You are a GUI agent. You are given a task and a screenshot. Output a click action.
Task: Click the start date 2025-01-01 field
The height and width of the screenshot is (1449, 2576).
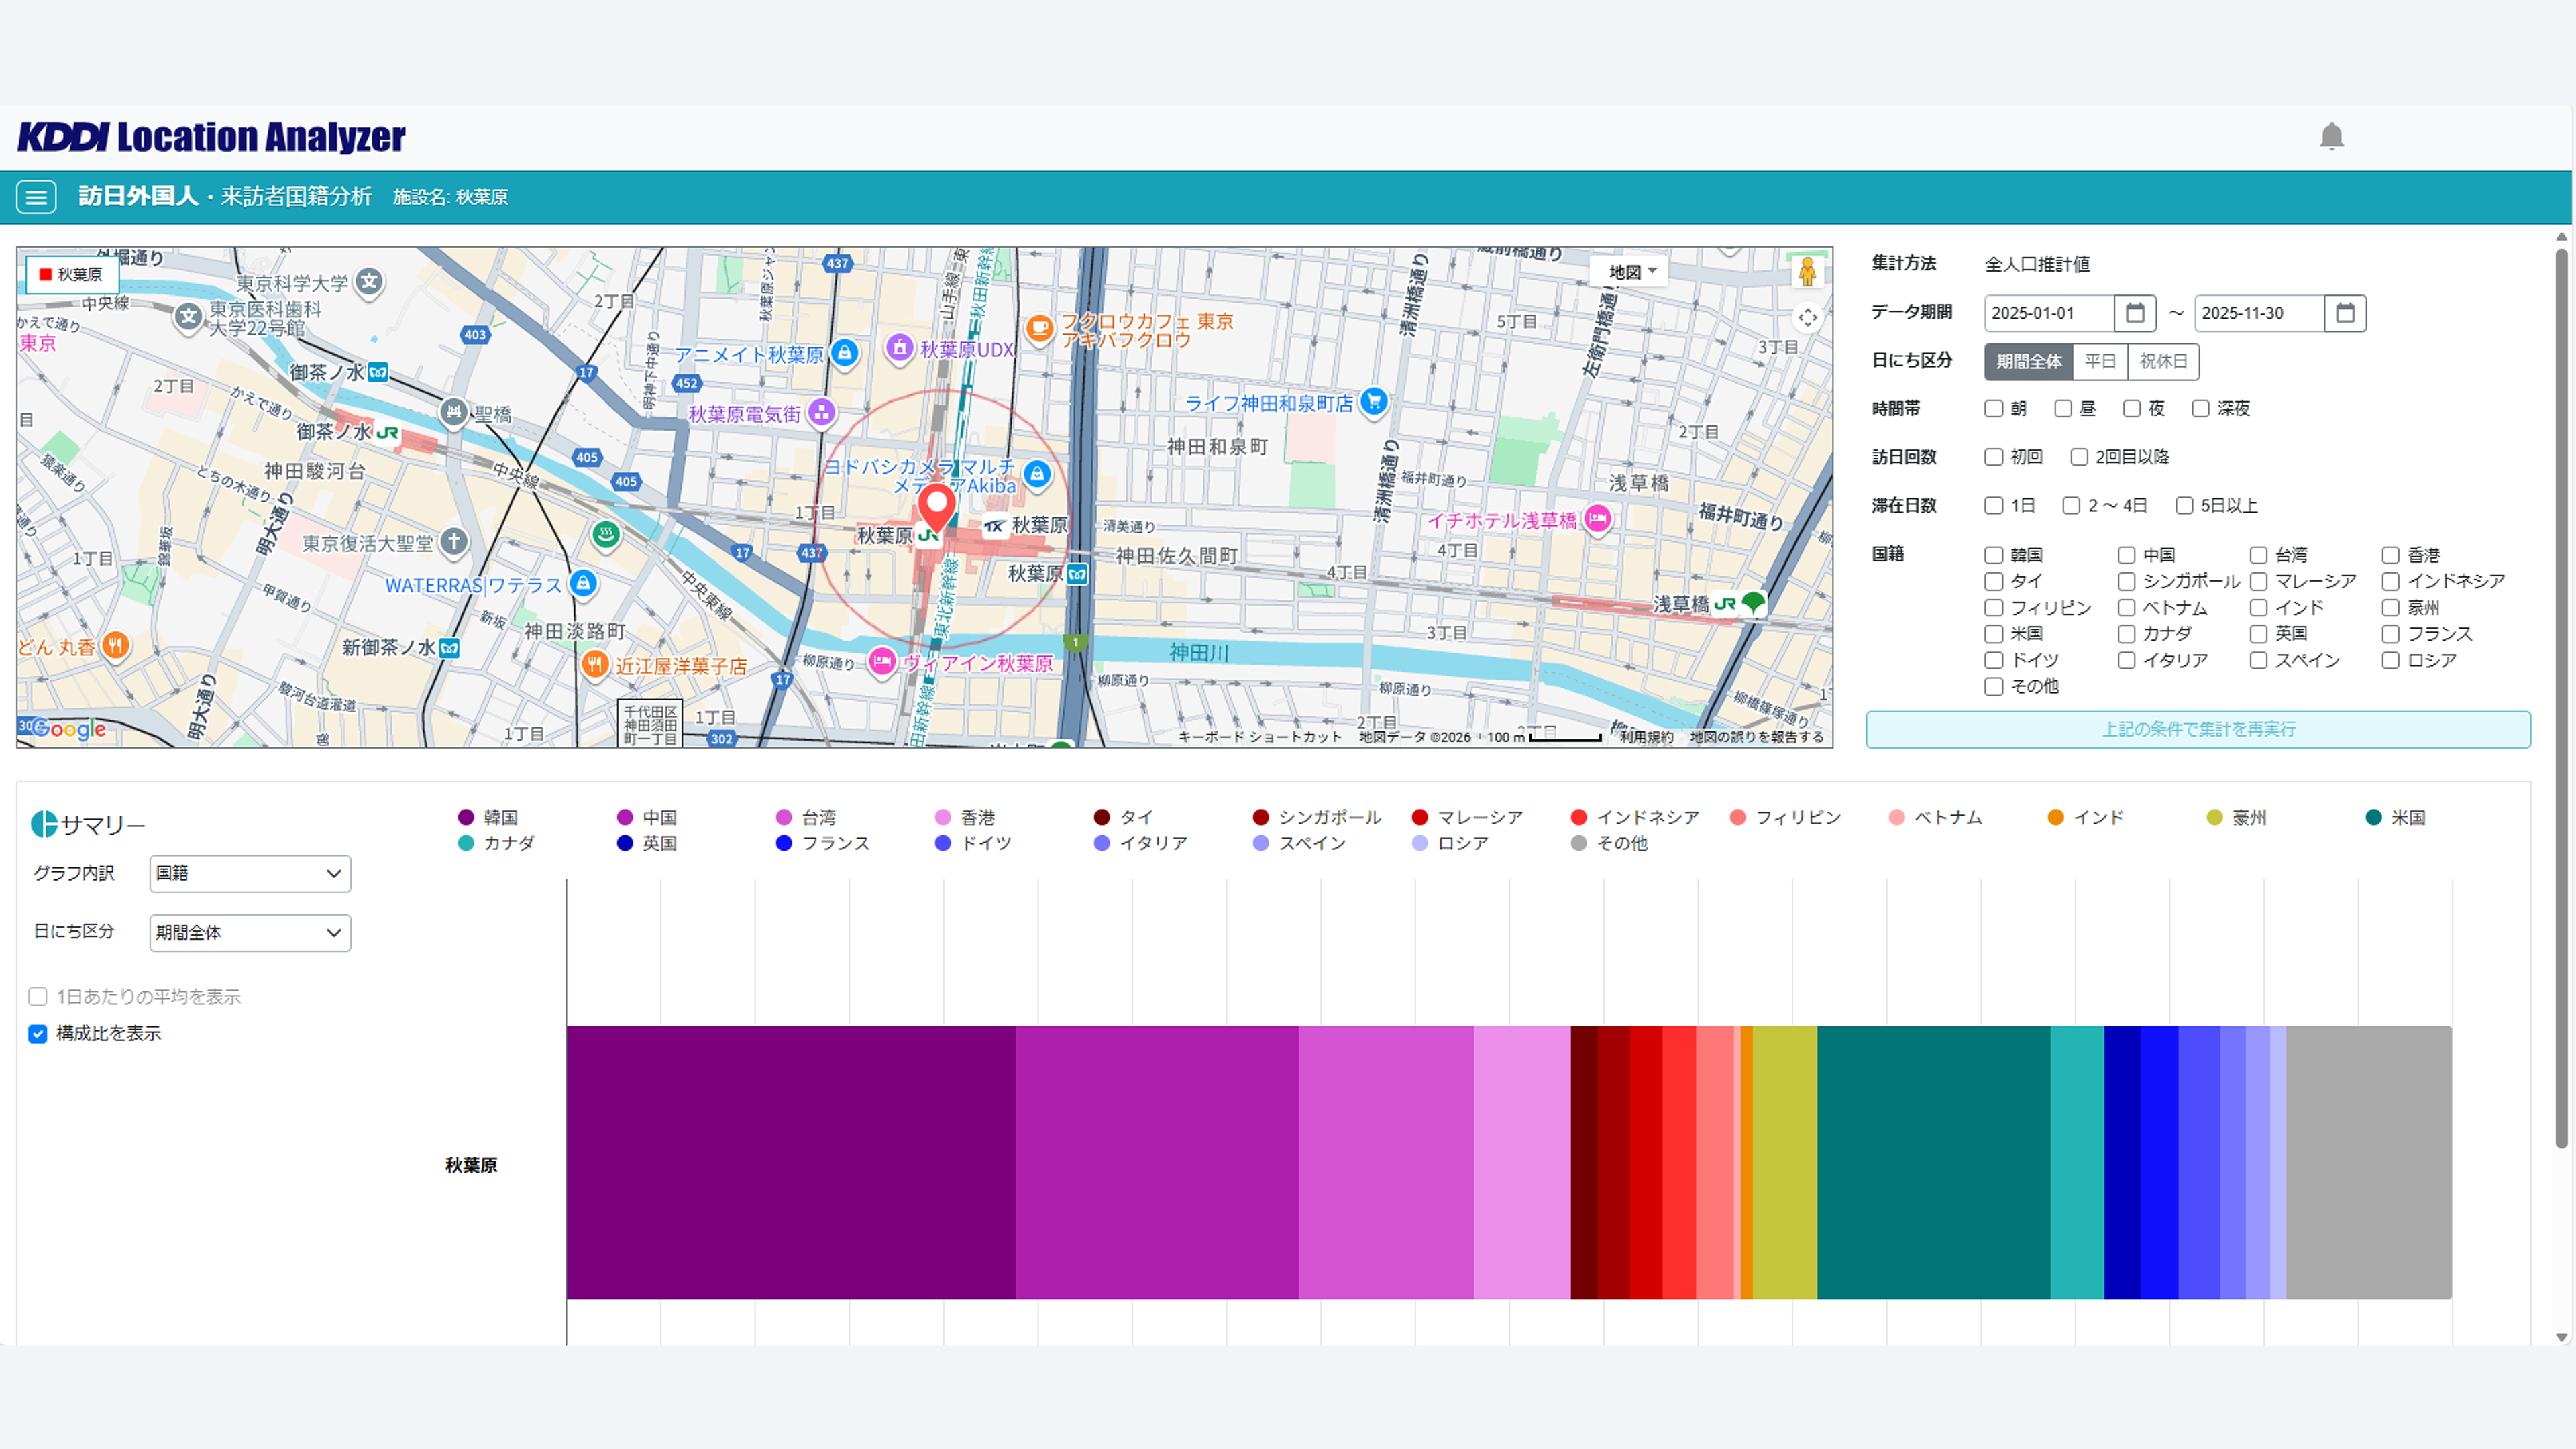coord(2047,313)
